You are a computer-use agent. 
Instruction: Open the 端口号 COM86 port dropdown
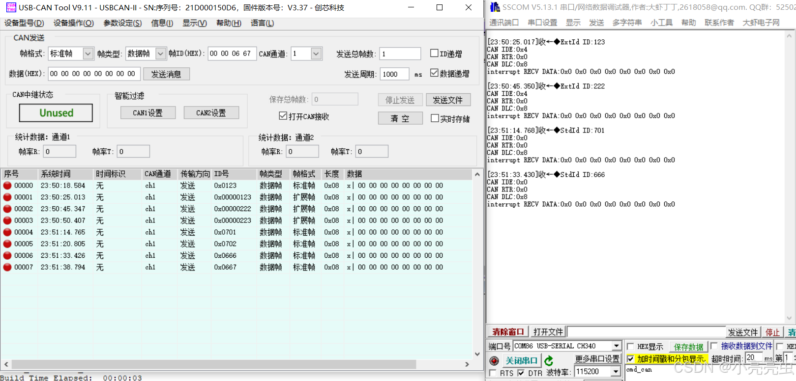point(617,346)
